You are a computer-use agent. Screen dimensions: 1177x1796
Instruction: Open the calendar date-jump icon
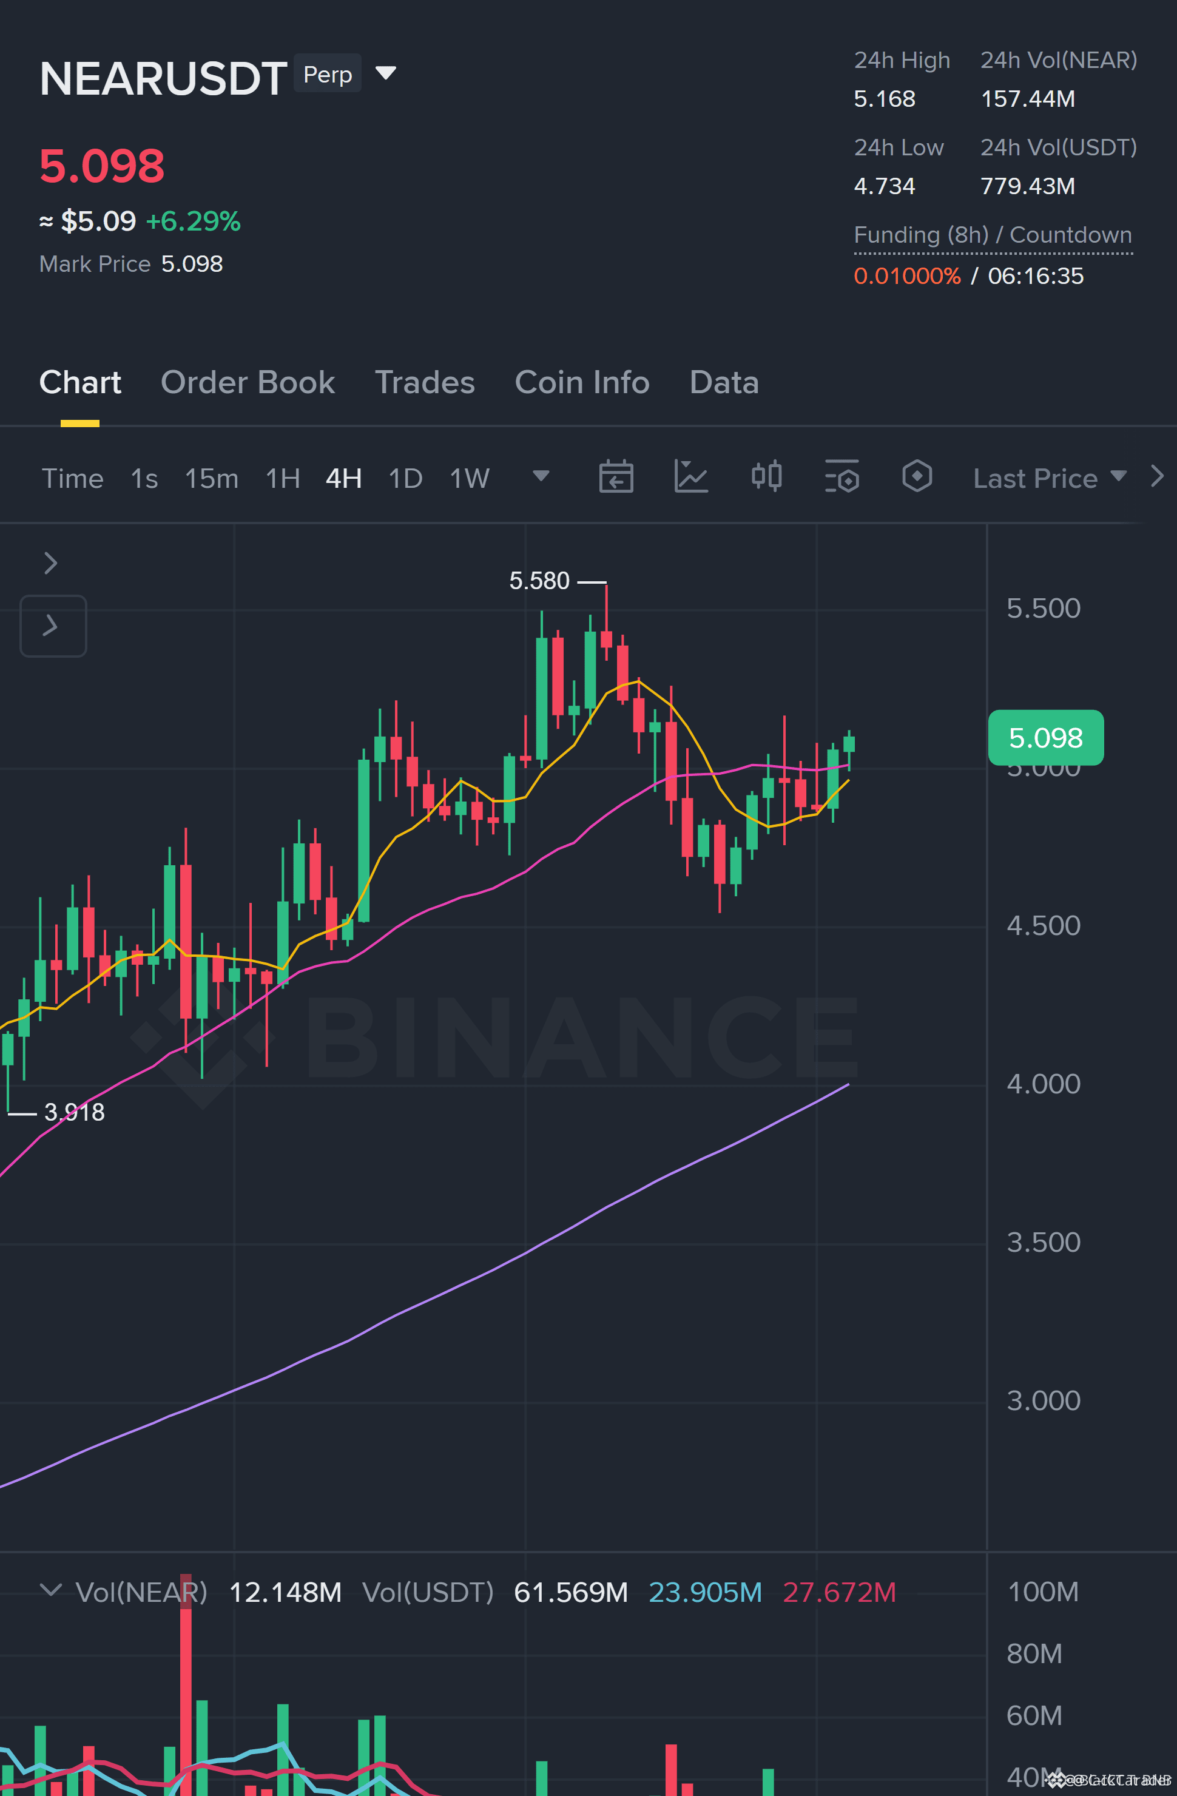coord(616,477)
